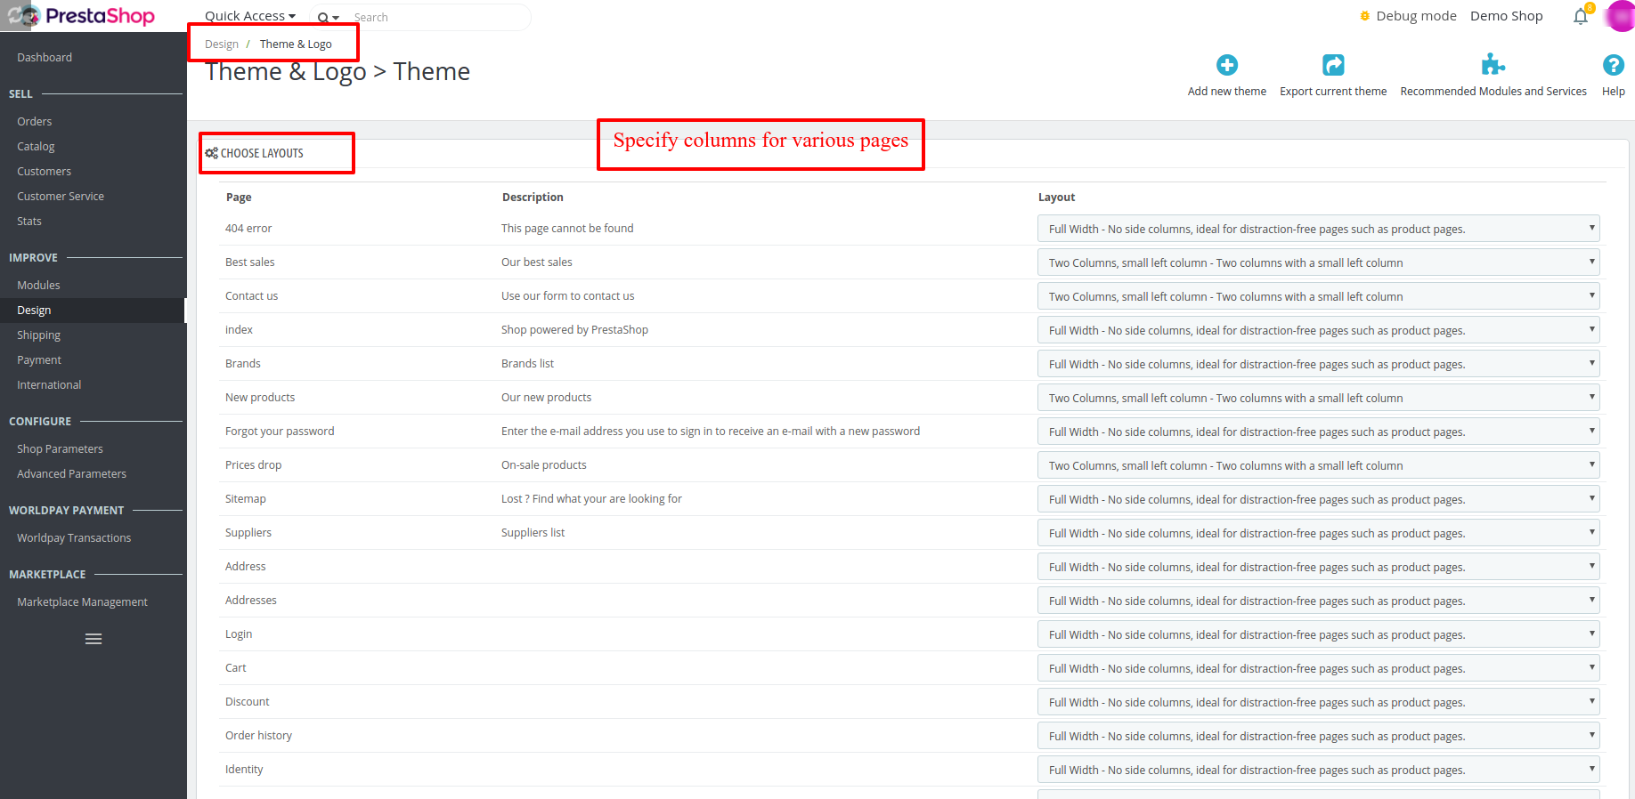Open layout dropdown for Best sales

coord(1318,262)
